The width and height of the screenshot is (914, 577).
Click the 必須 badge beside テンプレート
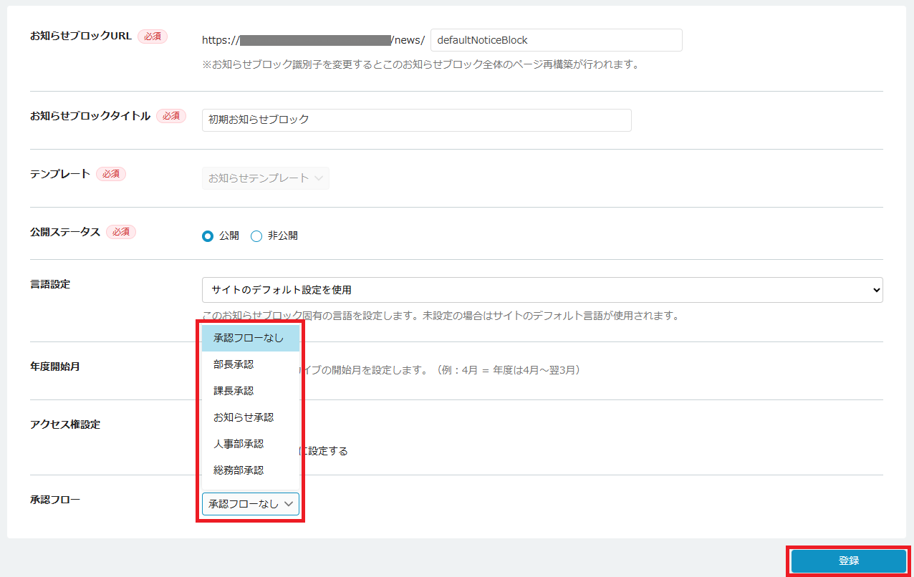[x=111, y=174]
